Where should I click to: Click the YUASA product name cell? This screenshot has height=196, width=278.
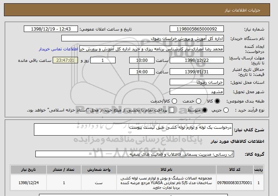pyautogui.click(x=166, y=183)
